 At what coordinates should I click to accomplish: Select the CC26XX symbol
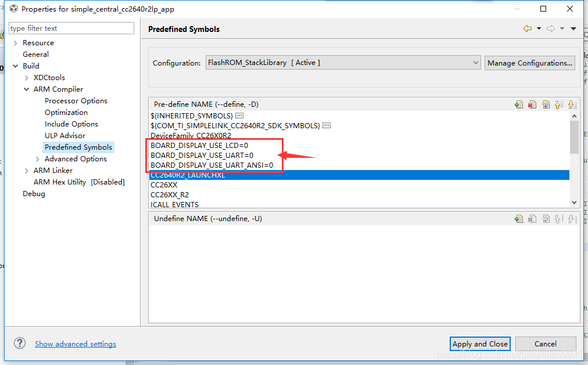coord(164,185)
